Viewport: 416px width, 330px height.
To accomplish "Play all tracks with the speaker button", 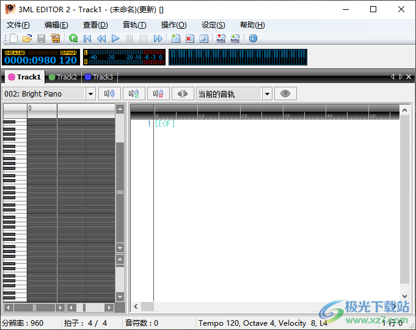I will 109,94.
